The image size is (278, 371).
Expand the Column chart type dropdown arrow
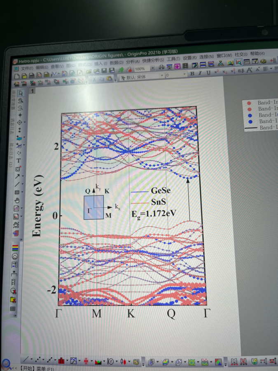[x=67, y=361]
